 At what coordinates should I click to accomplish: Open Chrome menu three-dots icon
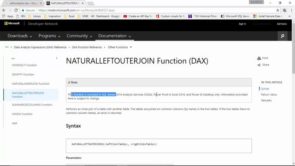291,10
